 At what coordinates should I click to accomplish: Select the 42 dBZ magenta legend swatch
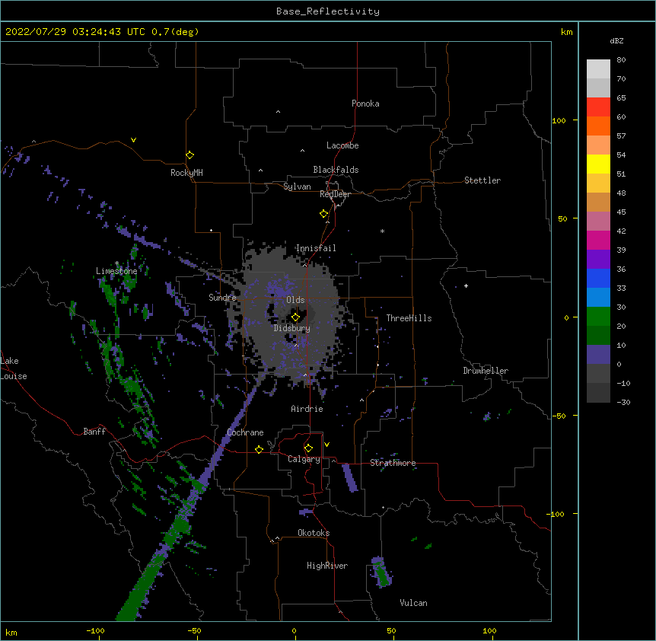pos(598,240)
